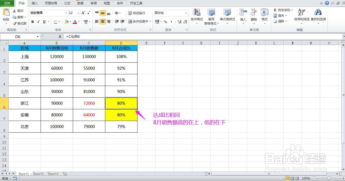Viewport: 345px width, 181px height.
Task: Toggle center horizontal alignment
Action: coord(102,22)
